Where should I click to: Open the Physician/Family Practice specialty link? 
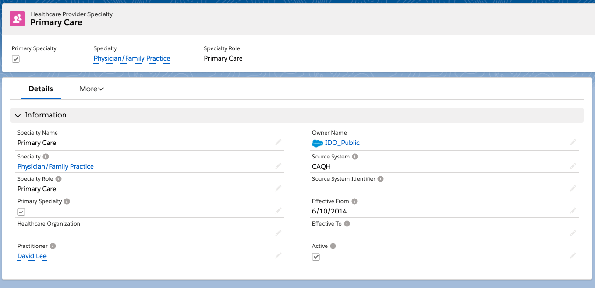(55, 166)
